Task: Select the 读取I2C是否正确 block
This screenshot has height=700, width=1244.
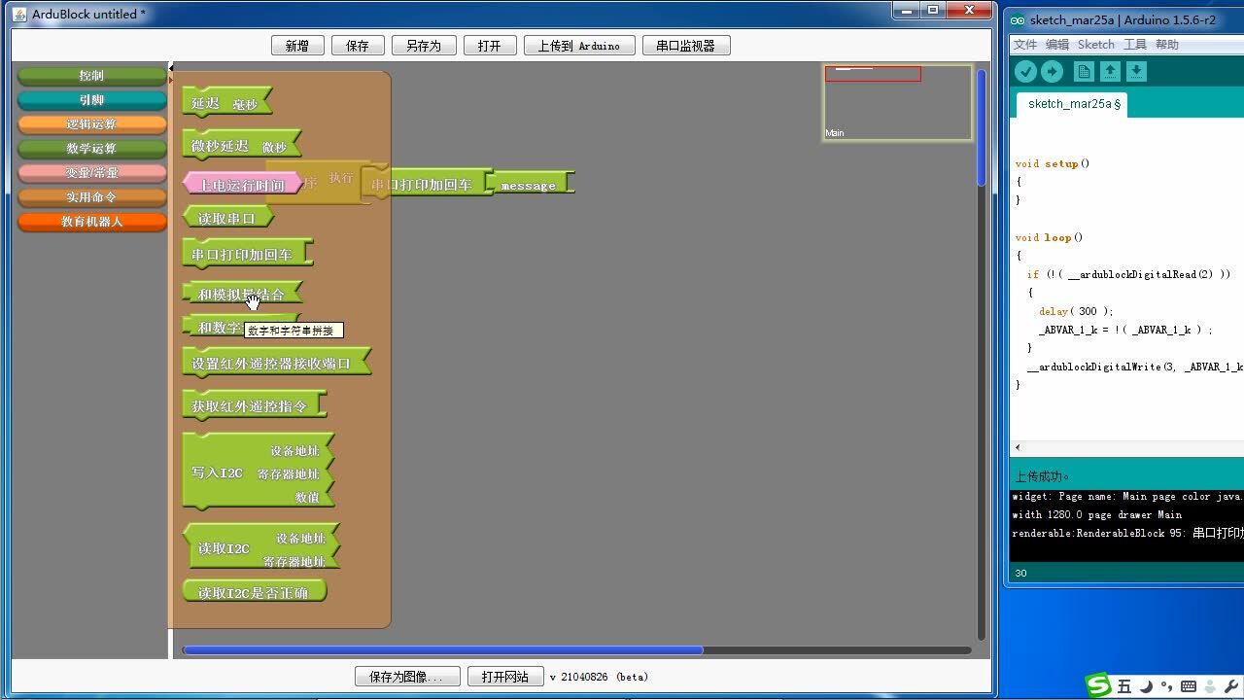Action: 255,592
